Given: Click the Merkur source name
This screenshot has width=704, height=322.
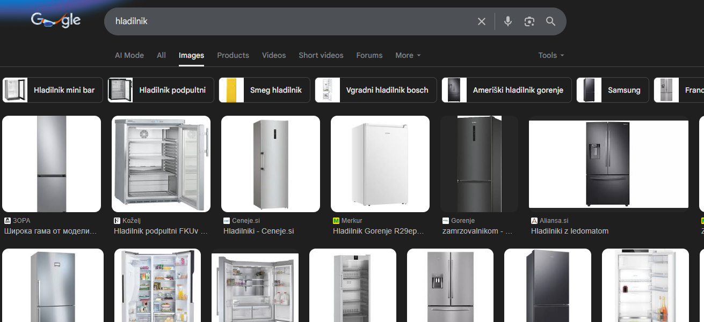Looking at the screenshot, I should coord(352,221).
